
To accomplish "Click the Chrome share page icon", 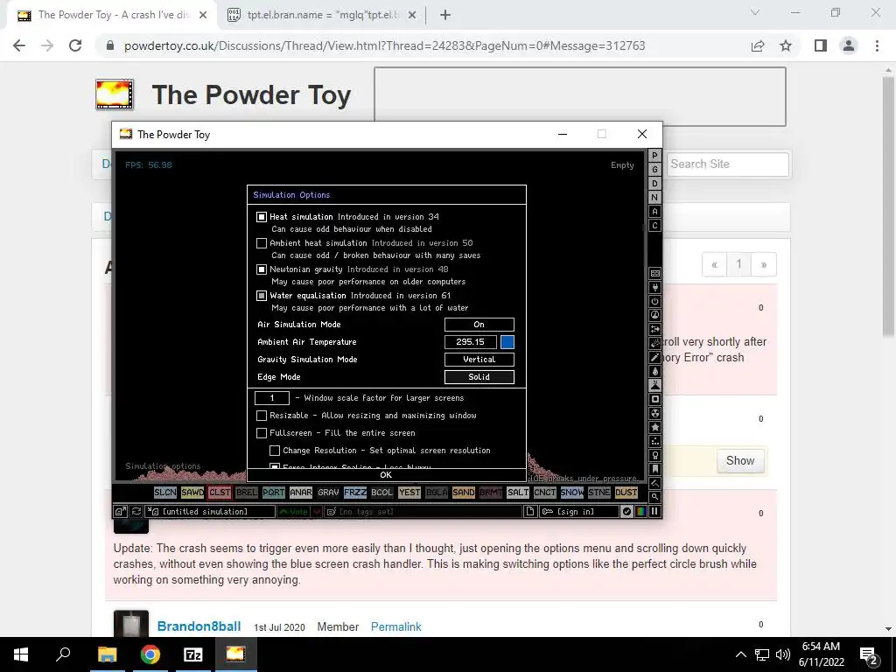I will 758,45.
